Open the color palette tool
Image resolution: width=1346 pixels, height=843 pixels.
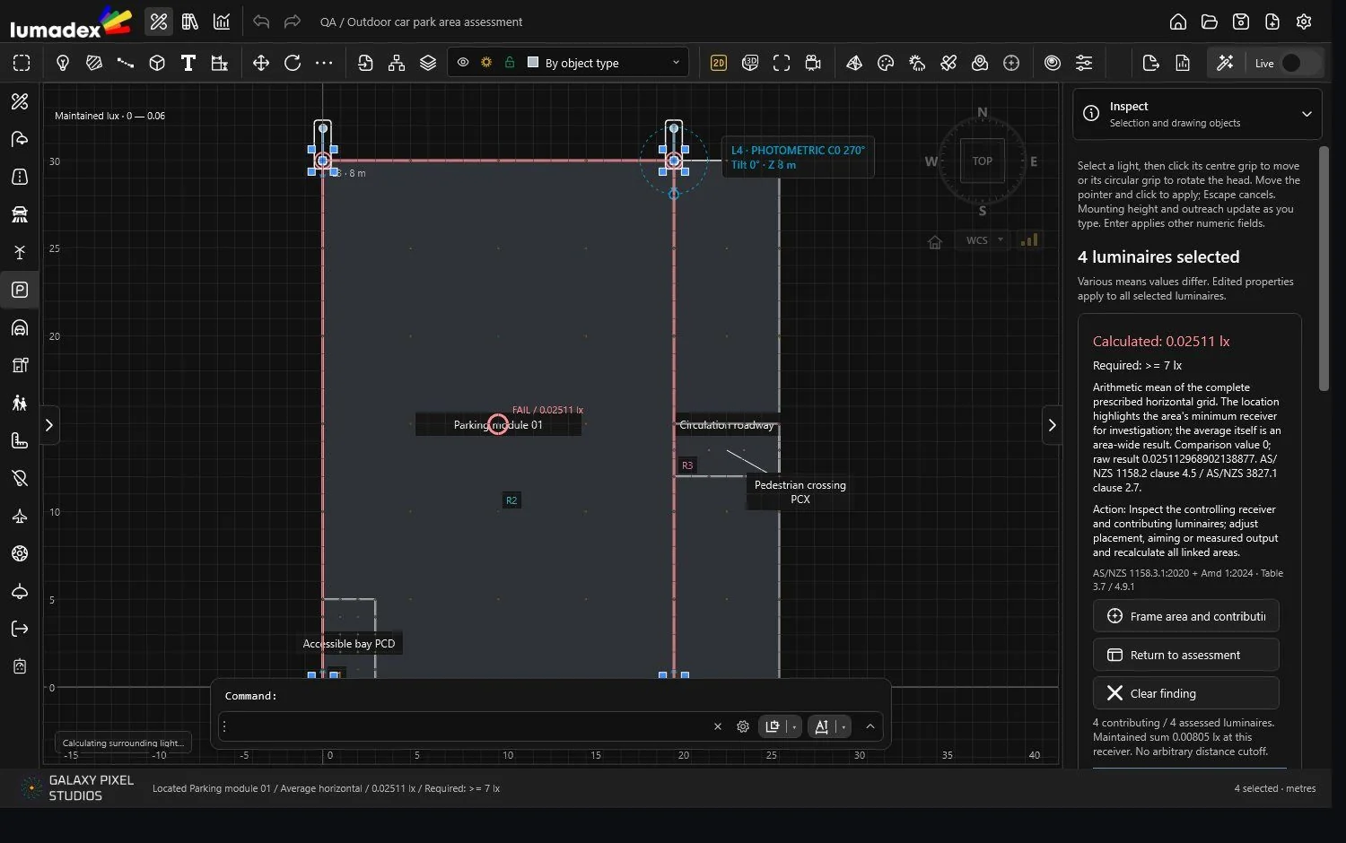pyautogui.click(x=886, y=63)
